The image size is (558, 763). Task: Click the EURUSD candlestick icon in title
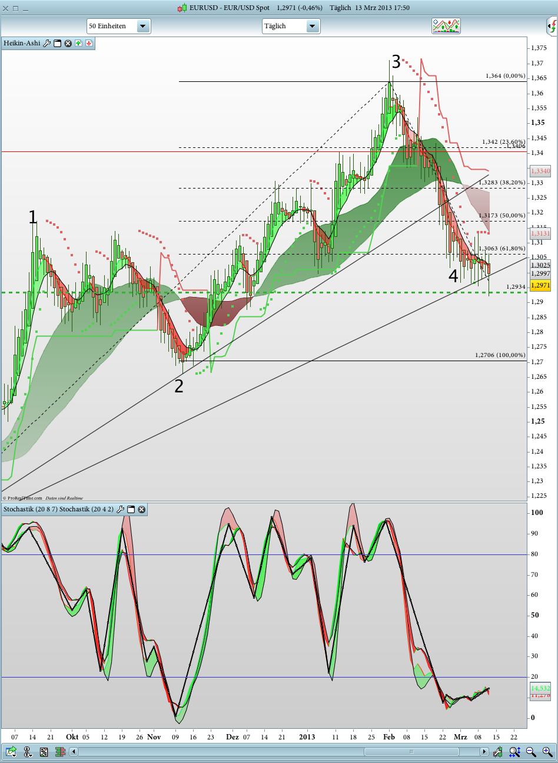pos(182,8)
